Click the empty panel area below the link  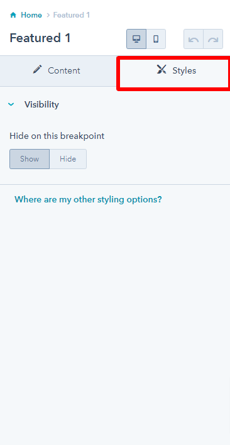pos(115,324)
